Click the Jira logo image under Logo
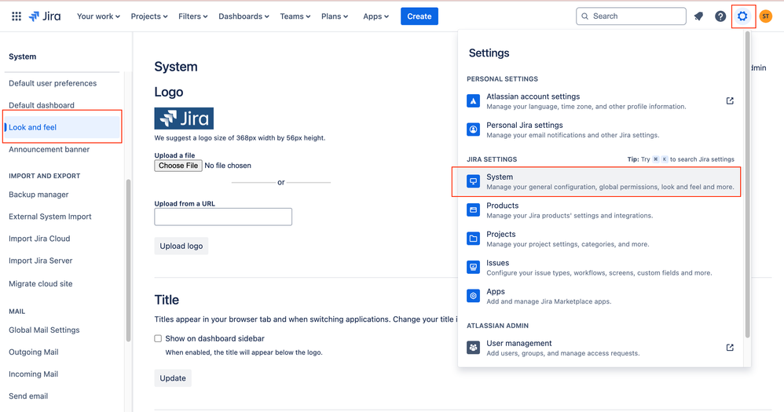Viewport: 784px width, 412px height. tap(184, 118)
